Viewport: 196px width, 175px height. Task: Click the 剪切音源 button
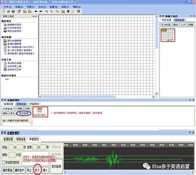pyautogui.click(x=24, y=113)
